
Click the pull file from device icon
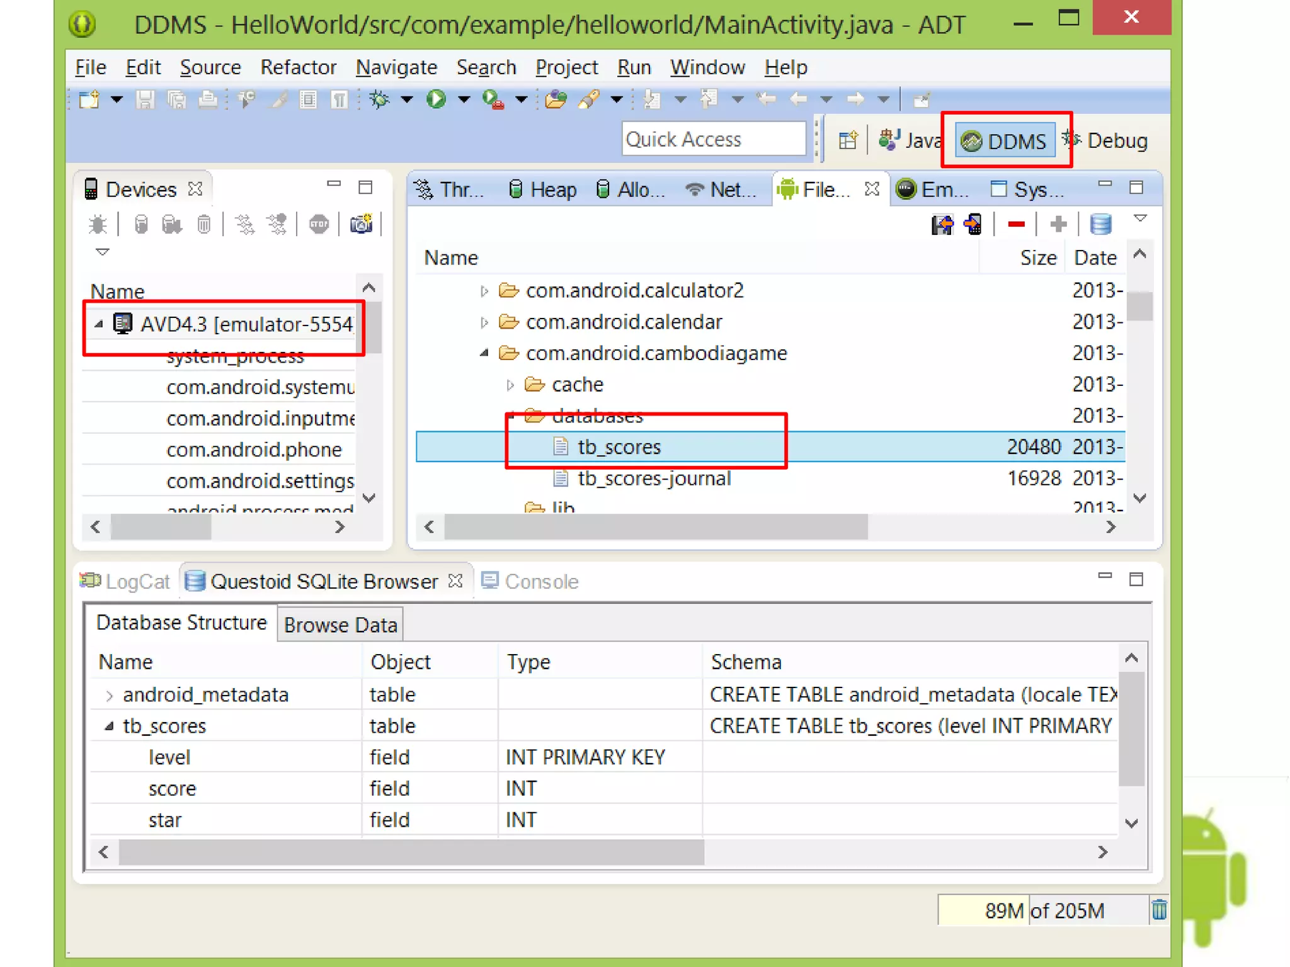(942, 224)
